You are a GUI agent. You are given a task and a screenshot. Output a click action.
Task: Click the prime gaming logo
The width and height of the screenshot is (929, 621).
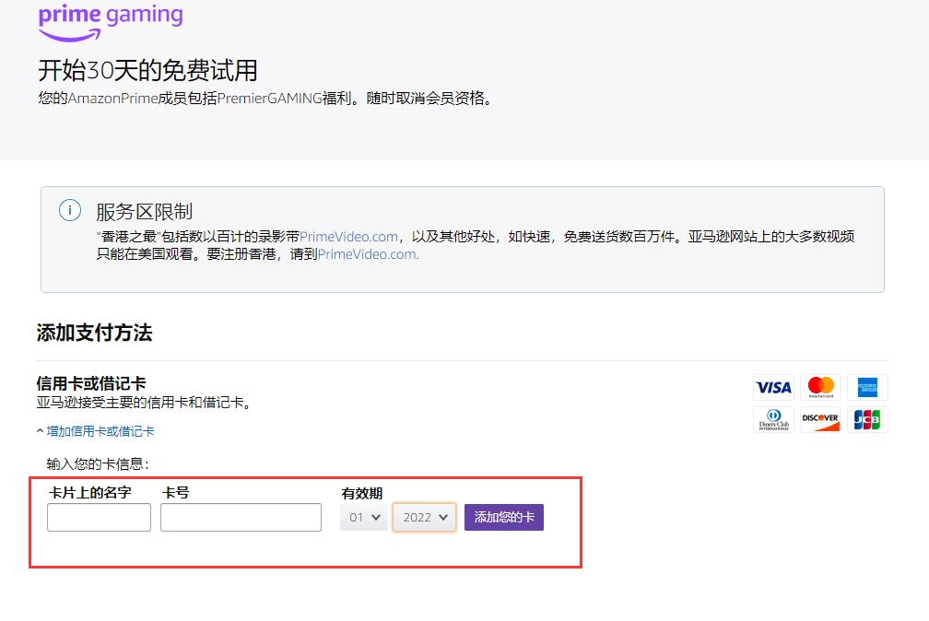pyautogui.click(x=110, y=16)
